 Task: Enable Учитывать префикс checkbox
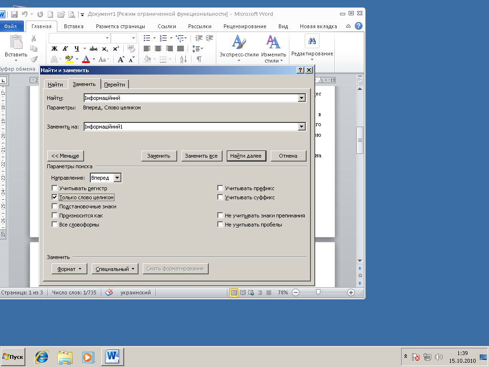tap(220, 188)
